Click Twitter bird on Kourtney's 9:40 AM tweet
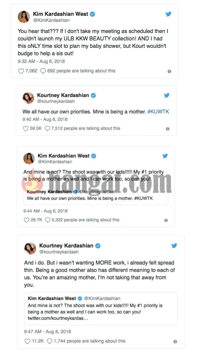The image size is (197, 356). (167, 95)
